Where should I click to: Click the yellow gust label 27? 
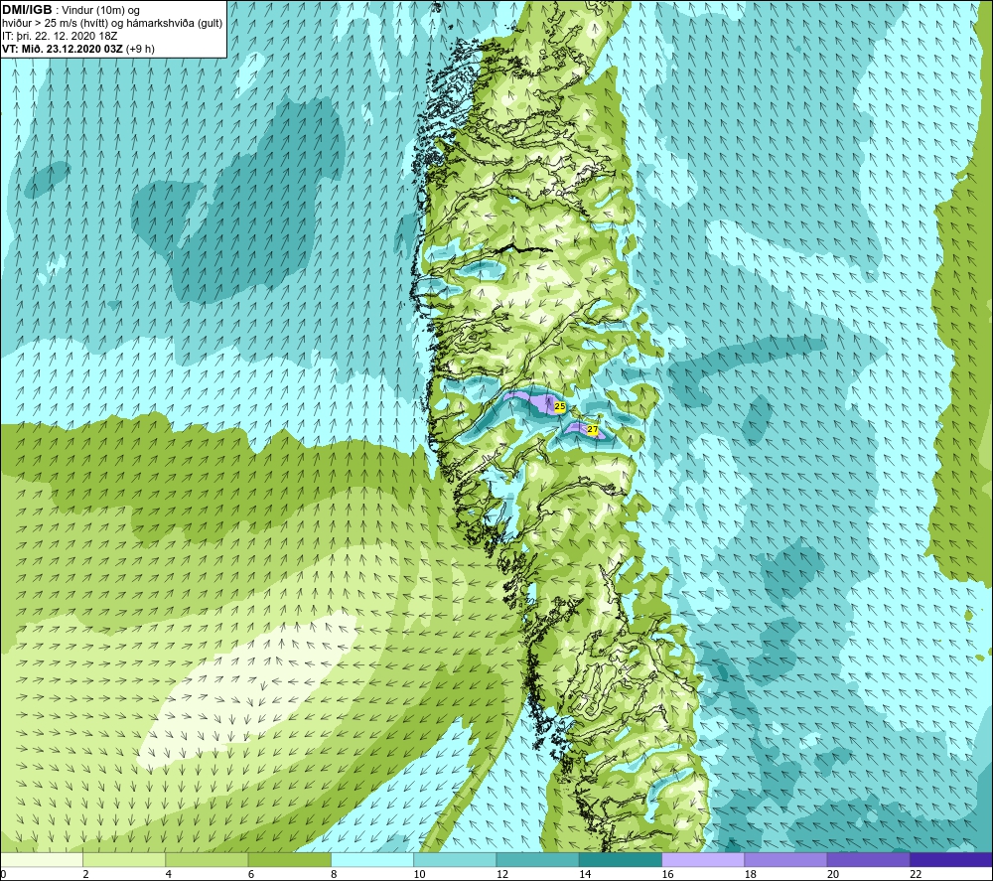(x=593, y=429)
